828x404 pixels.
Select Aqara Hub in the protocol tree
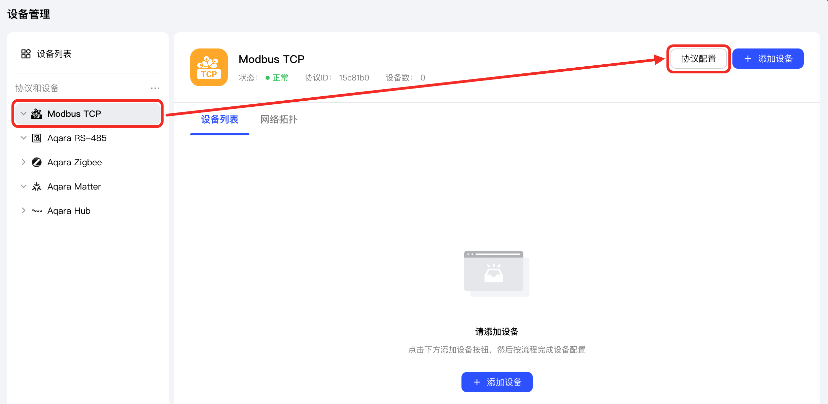88,211
